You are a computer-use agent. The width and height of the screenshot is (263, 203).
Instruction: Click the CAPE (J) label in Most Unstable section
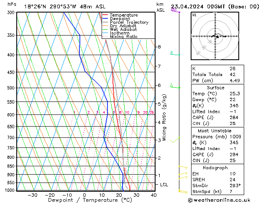pyautogui.click(x=203, y=155)
